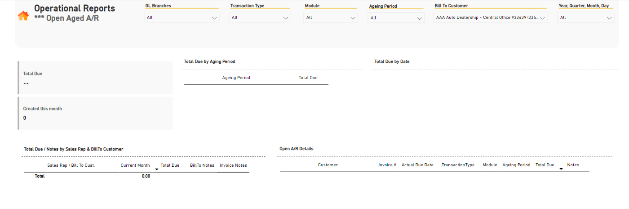Click the Module column header in Open A/R Details
Viewport: 629px width, 209px height.
click(x=490, y=165)
